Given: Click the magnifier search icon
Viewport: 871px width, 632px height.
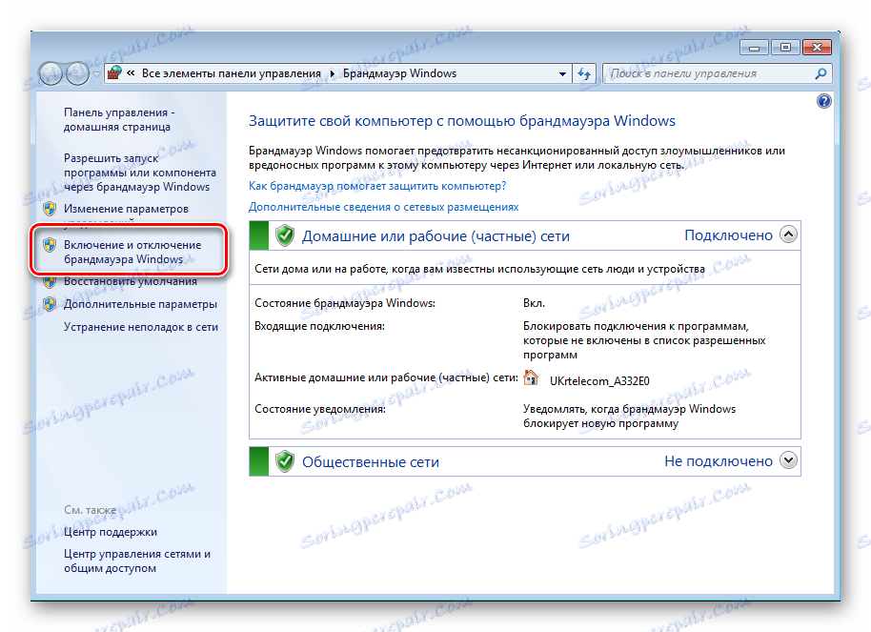Looking at the screenshot, I should click(820, 73).
